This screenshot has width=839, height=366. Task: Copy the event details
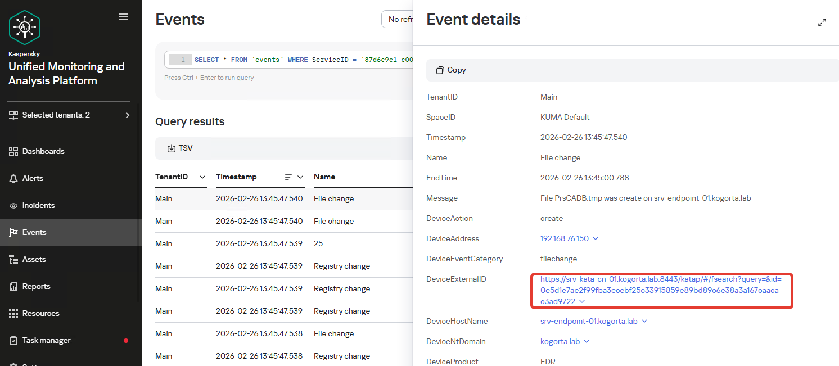pyautogui.click(x=452, y=70)
